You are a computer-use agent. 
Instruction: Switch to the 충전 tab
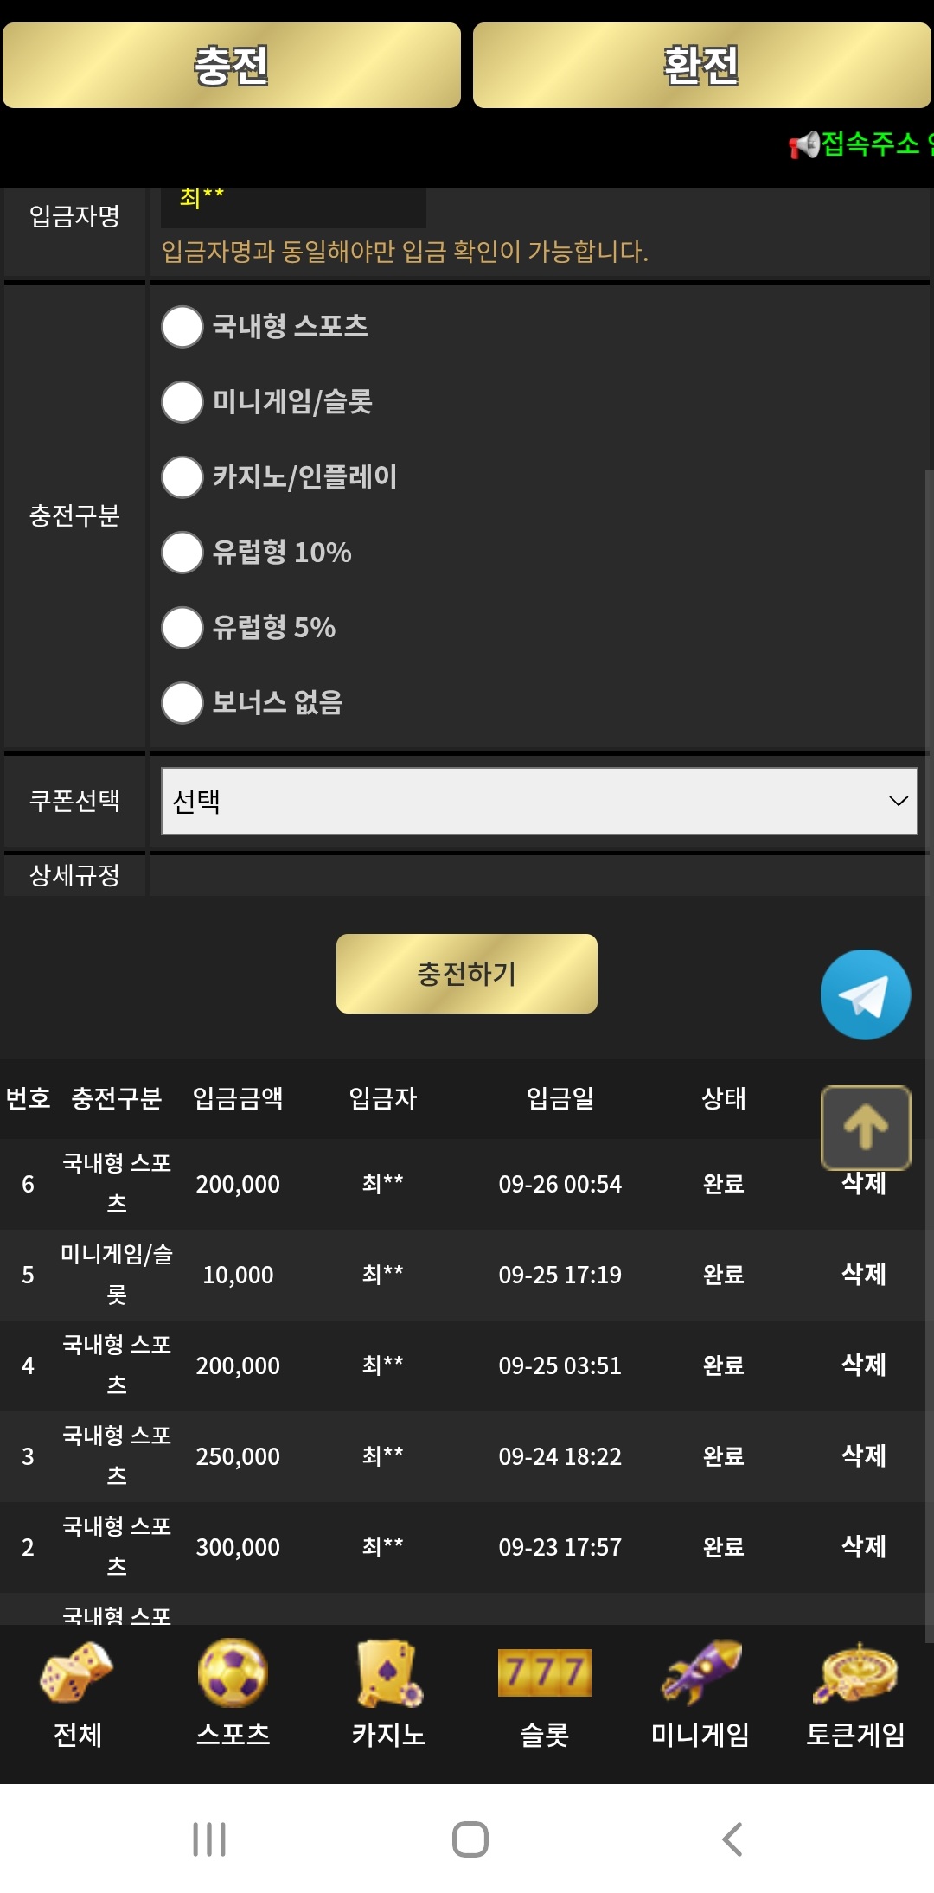[x=232, y=66]
